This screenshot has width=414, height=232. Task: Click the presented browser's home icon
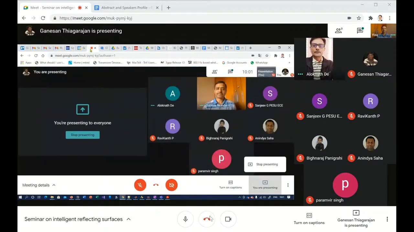coord(43,55)
